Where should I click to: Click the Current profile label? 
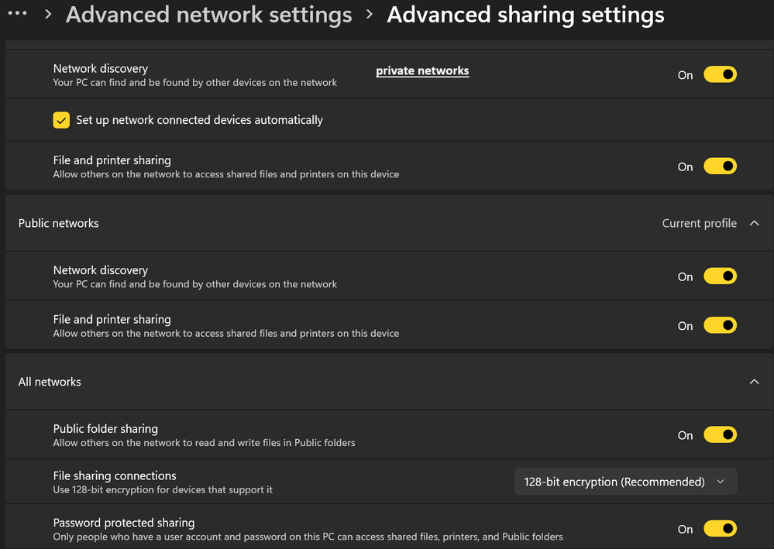tap(699, 224)
